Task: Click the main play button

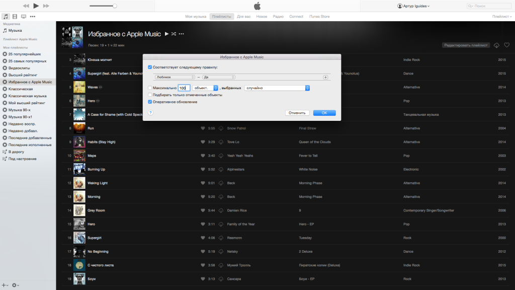Action: pos(36,6)
